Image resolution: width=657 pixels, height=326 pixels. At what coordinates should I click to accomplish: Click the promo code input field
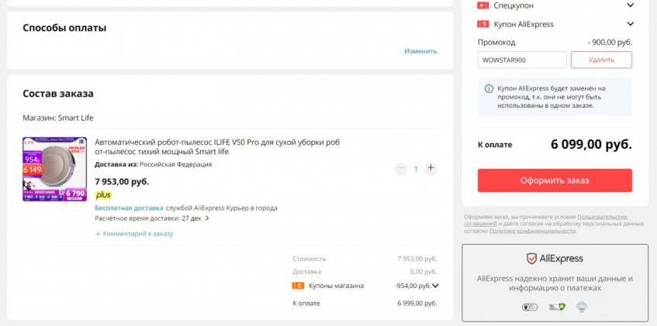point(522,60)
